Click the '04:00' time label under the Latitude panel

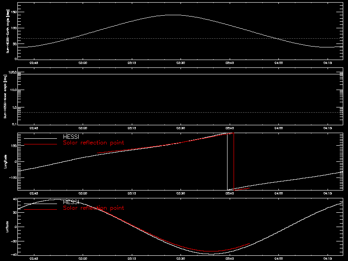pyautogui.click(x=278, y=258)
